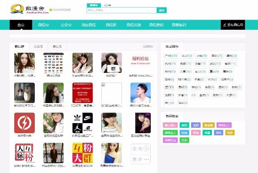
Task: Open the 福利论坛 red text banner thumbnail
Action: 141,63
